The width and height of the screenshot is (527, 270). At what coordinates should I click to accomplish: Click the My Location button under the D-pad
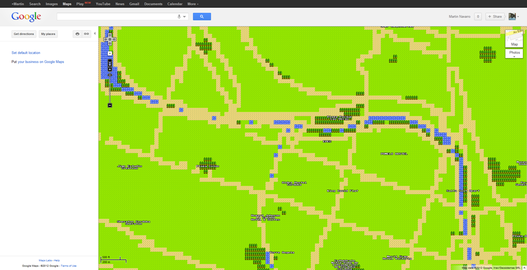coord(110,53)
